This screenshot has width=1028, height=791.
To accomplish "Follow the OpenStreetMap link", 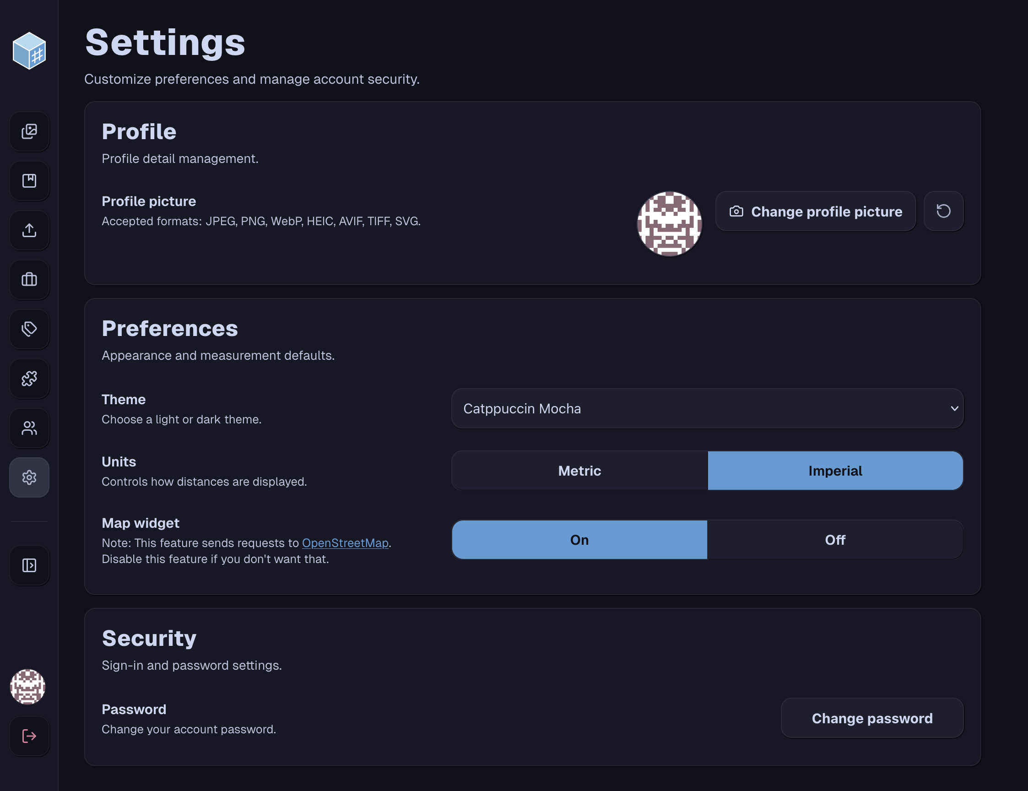I will tap(345, 543).
